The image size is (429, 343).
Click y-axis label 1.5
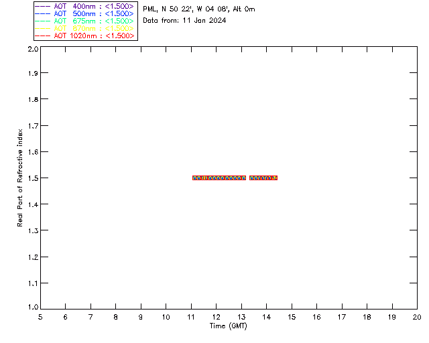pos(33,178)
